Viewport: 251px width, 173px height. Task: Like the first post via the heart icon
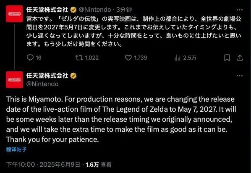(x=128, y=58)
